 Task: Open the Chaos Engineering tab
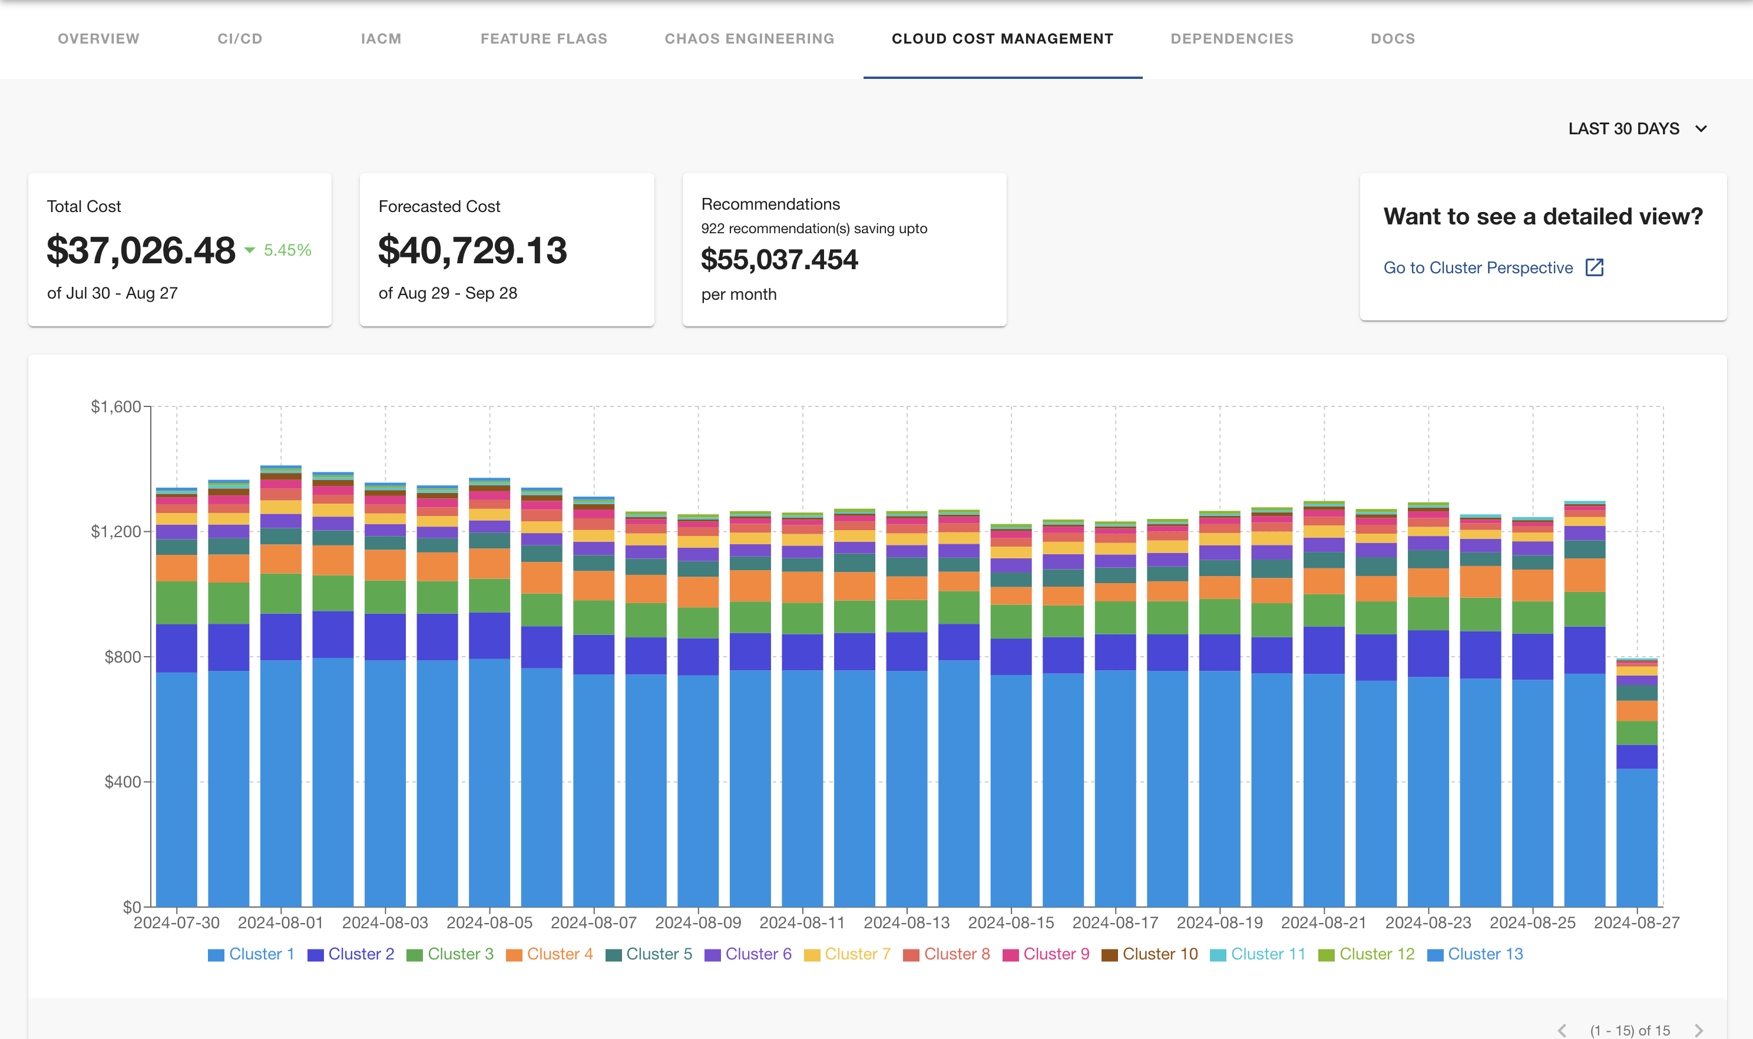[x=749, y=39]
